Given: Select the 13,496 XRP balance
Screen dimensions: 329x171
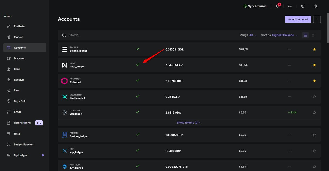Looking at the screenshot, I should pos(173,151).
